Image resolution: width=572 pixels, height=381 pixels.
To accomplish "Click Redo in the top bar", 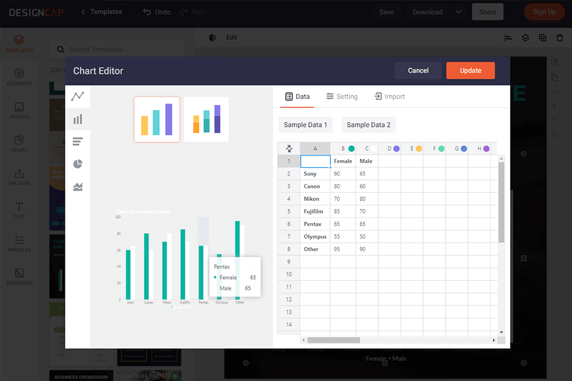I will [194, 12].
